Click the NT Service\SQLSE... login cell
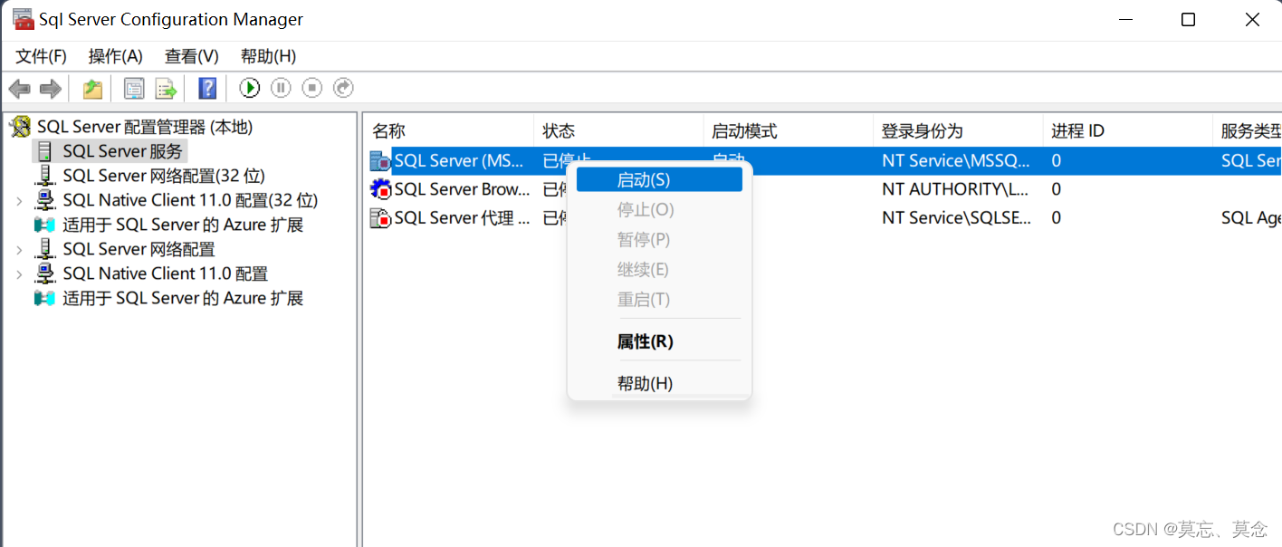Viewport: 1282px width, 547px height. (x=956, y=218)
